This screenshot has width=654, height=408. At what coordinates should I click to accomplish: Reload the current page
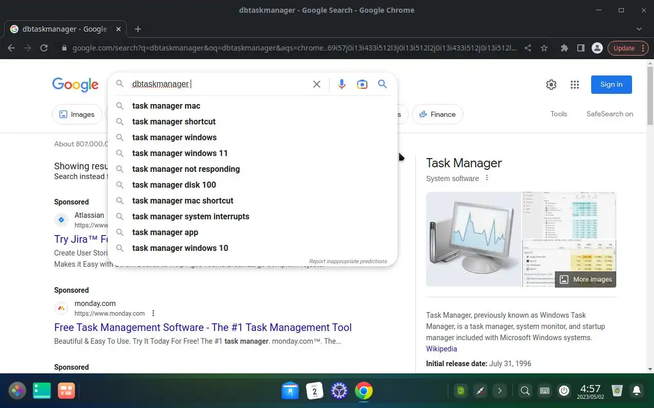(x=44, y=48)
